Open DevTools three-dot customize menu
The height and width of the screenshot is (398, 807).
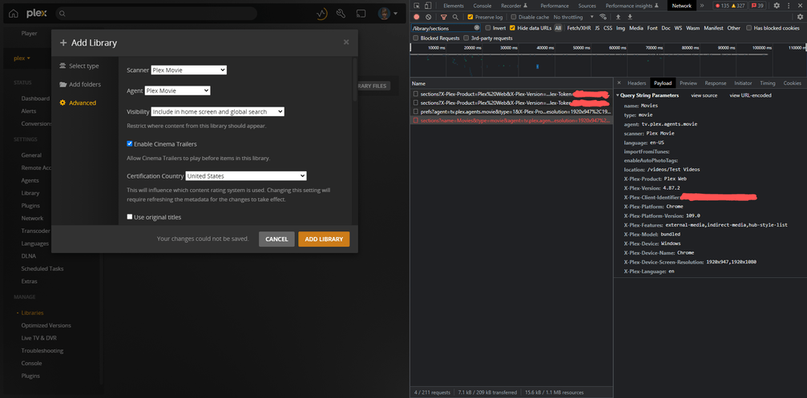[789, 6]
